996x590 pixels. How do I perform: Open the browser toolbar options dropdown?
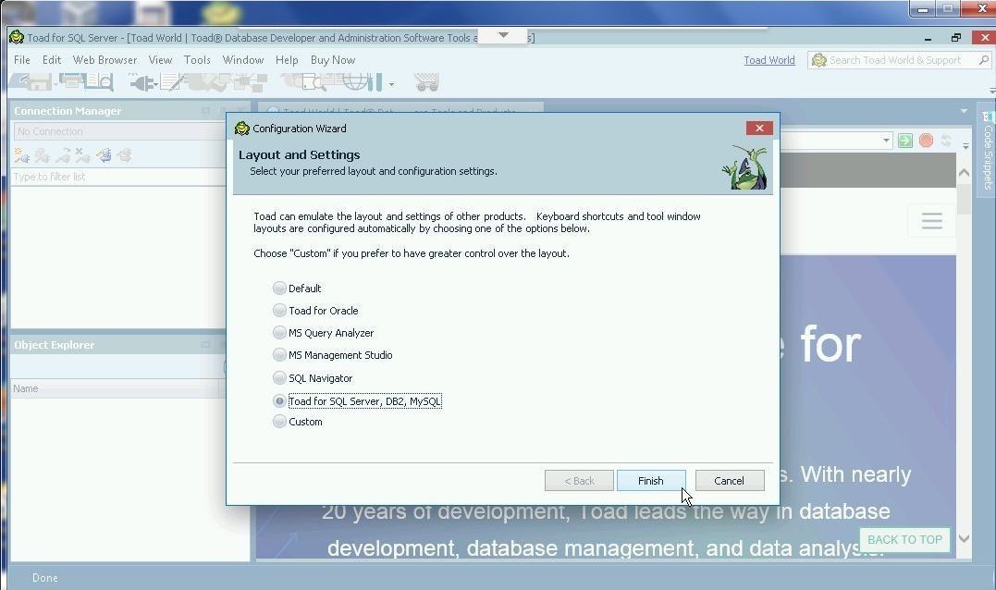tap(965, 145)
